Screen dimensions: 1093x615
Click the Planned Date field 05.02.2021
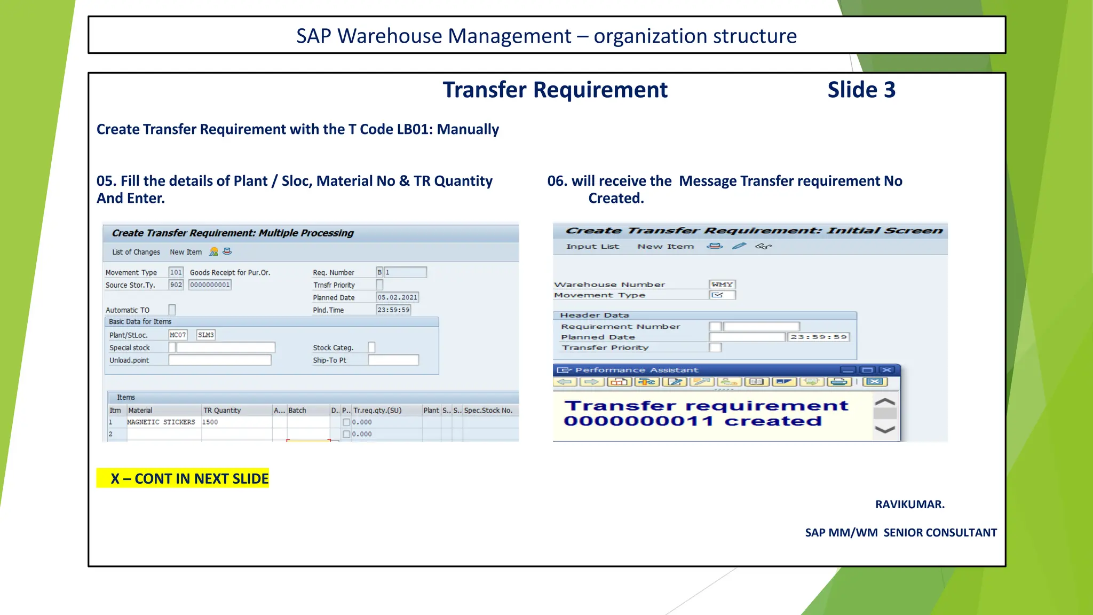(398, 297)
